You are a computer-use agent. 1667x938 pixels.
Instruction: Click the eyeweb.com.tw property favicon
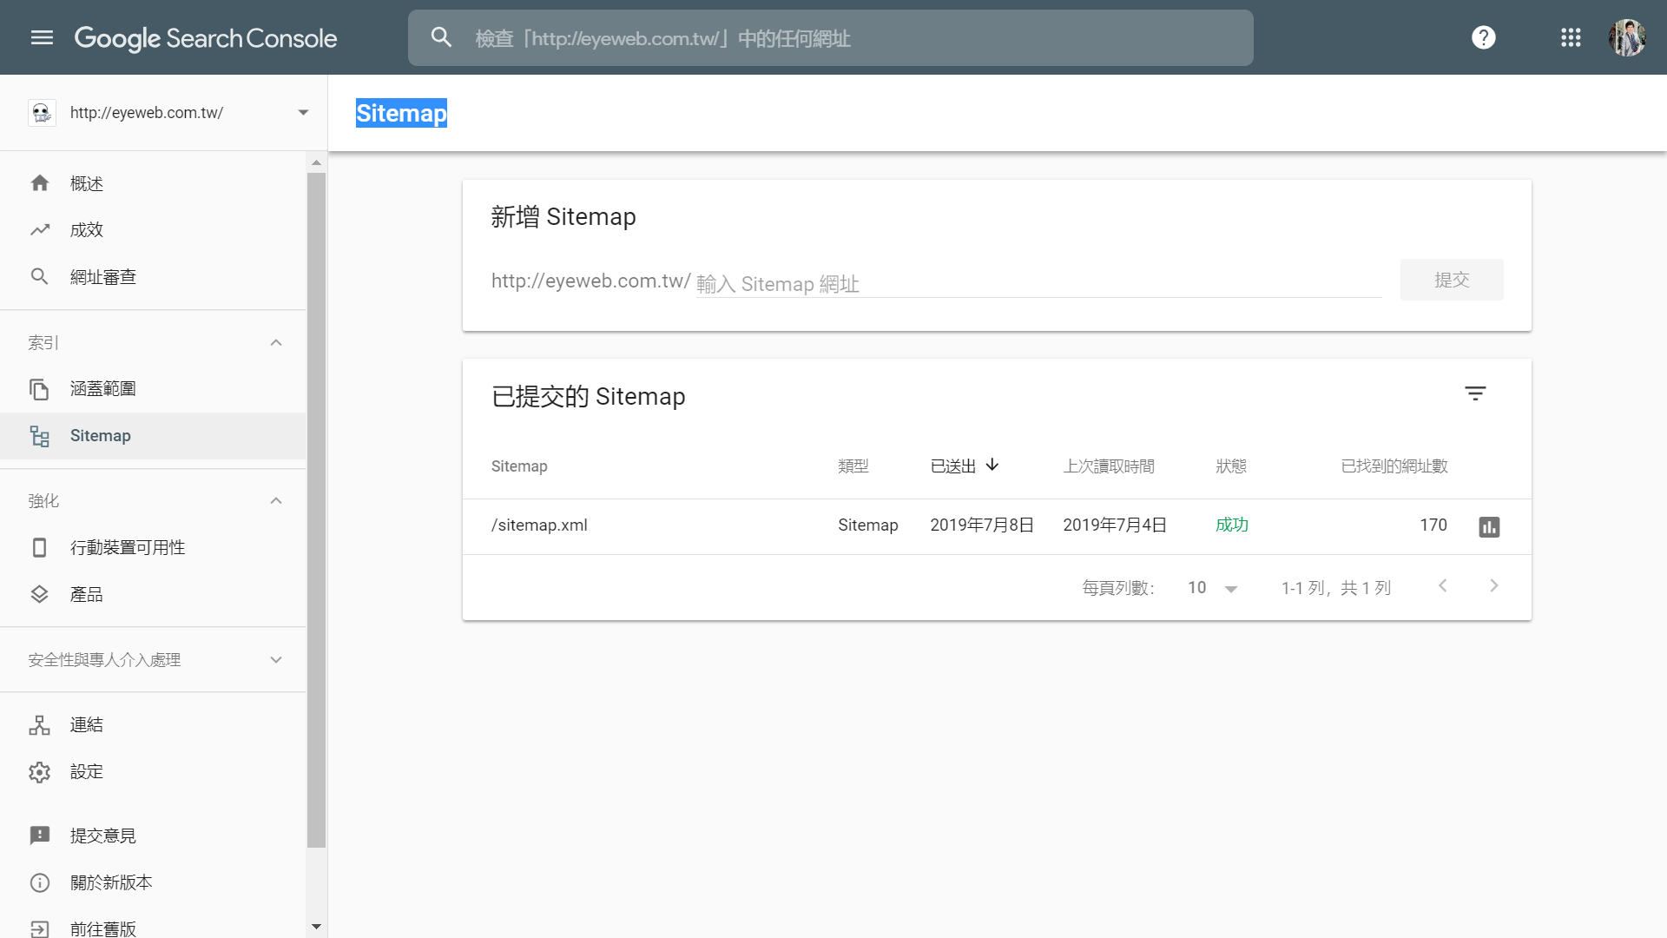pos(42,113)
